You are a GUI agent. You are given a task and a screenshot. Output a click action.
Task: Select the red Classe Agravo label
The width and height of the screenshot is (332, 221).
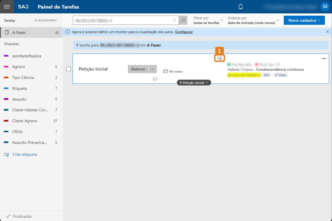coord(25,121)
